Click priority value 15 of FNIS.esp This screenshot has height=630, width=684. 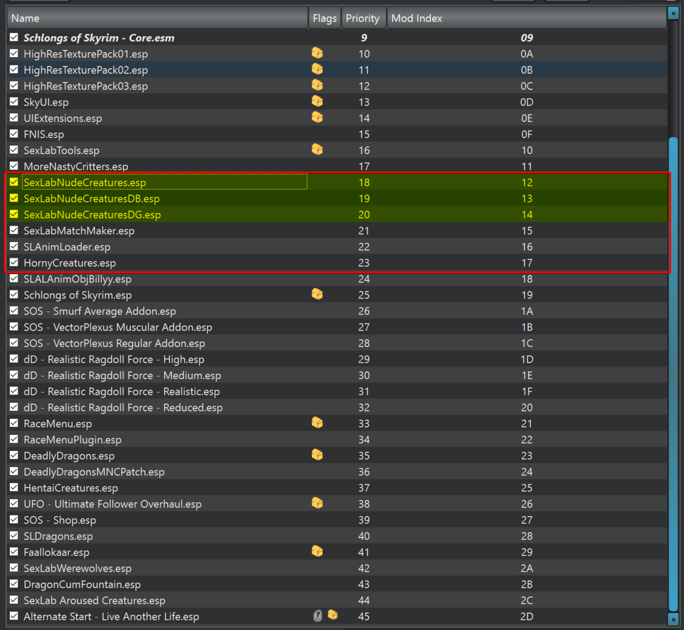point(364,134)
